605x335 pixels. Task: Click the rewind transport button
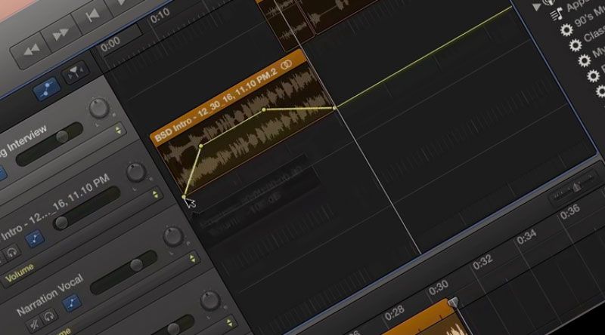(31, 49)
